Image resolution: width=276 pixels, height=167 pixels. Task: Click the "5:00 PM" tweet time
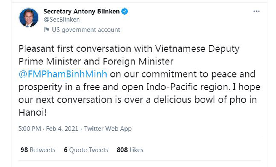pyautogui.click(x=30, y=128)
